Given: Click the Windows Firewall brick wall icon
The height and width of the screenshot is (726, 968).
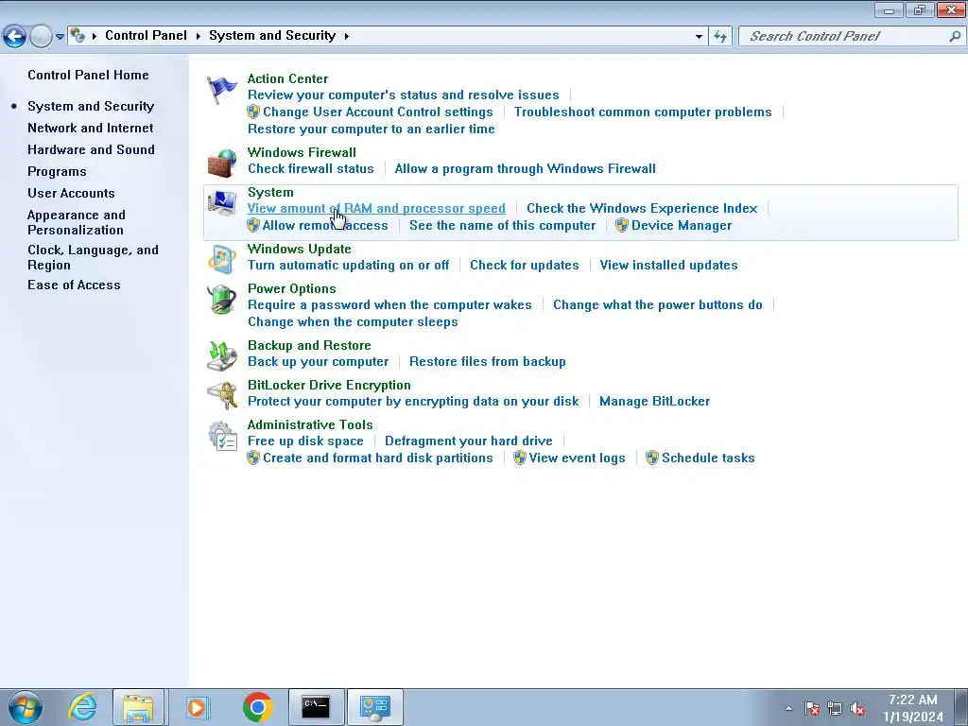Looking at the screenshot, I should [x=221, y=164].
